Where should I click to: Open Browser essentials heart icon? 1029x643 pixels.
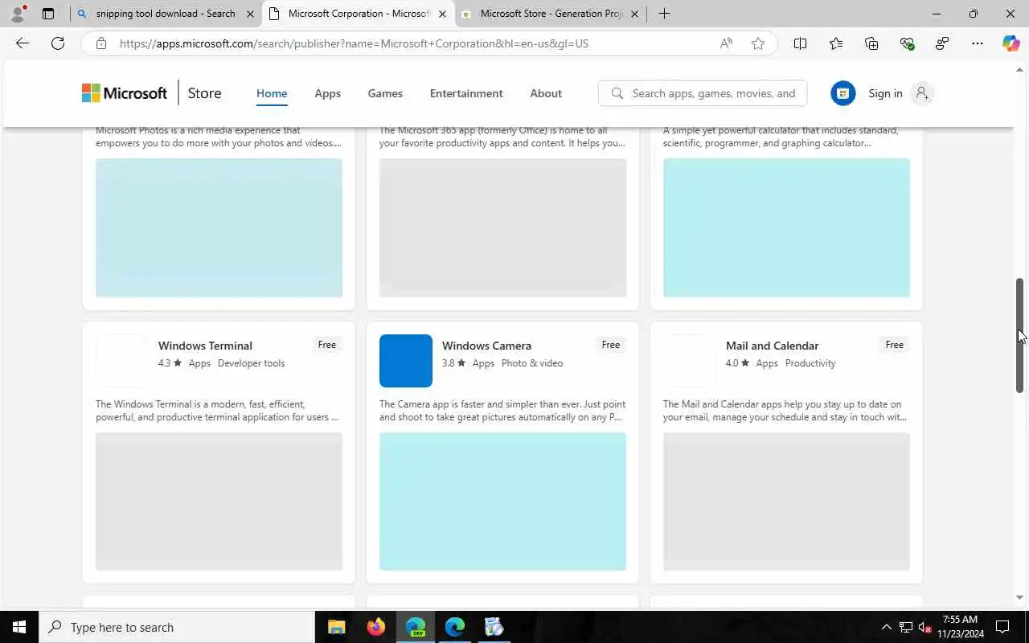pyautogui.click(x=907, y=43)
